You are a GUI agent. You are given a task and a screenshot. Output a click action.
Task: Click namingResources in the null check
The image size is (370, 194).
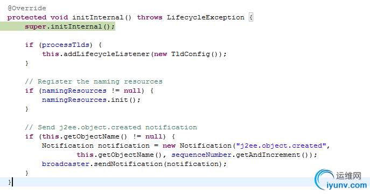click(x=74, y=91)
